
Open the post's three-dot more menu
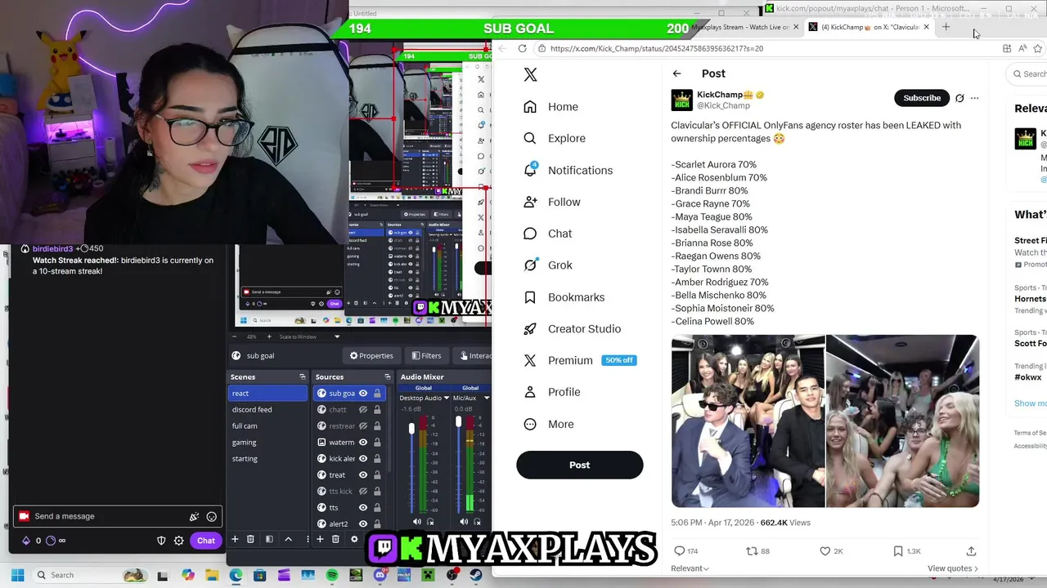click(x=974, y=98)
